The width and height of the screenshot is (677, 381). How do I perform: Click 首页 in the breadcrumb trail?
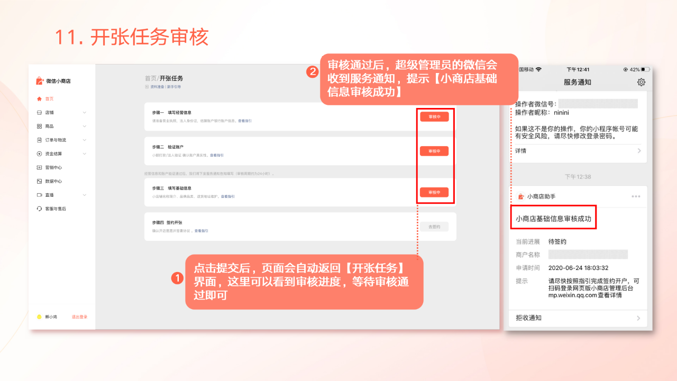151,78
